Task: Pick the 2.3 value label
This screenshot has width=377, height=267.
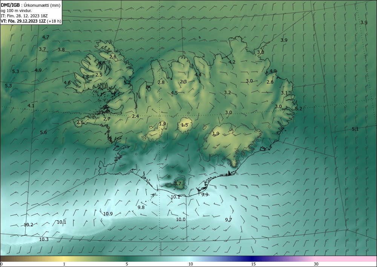Action: click(x=184, y=82)
